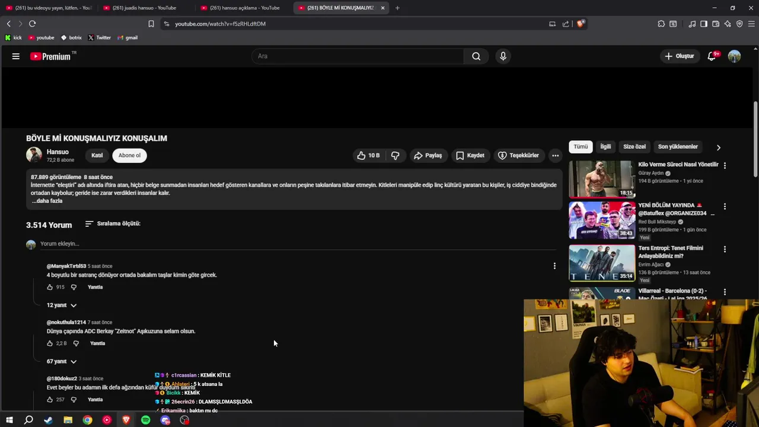Open the video's three-dot more actions
Viewport: 759px width, 427px height.
pos(555,155)
